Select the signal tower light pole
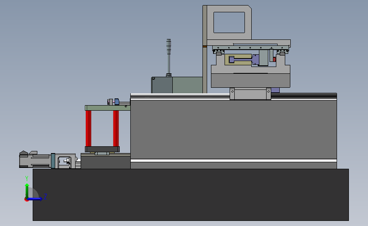Viewport: 368px width, 226px height. pos(169,58)
